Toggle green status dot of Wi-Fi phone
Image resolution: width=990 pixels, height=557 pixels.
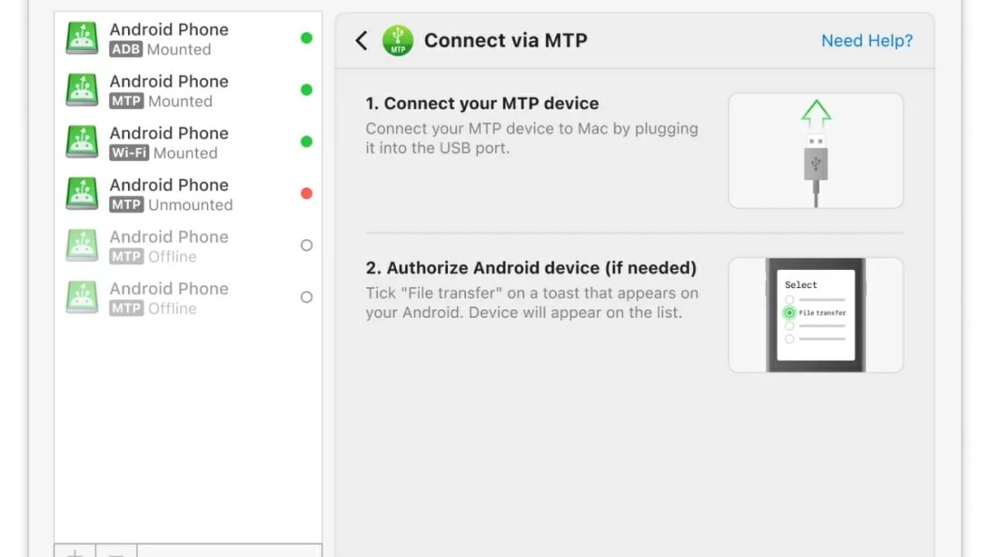tap(307, 142)
